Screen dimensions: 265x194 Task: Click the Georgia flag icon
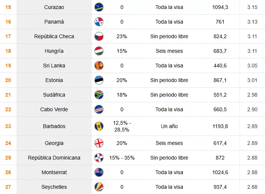(99, 143)
